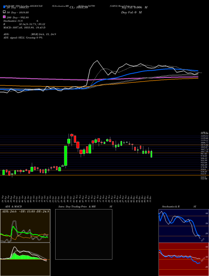
Task: Click the white 50 Day legend swatch
Action: click(x=5, y=12)
